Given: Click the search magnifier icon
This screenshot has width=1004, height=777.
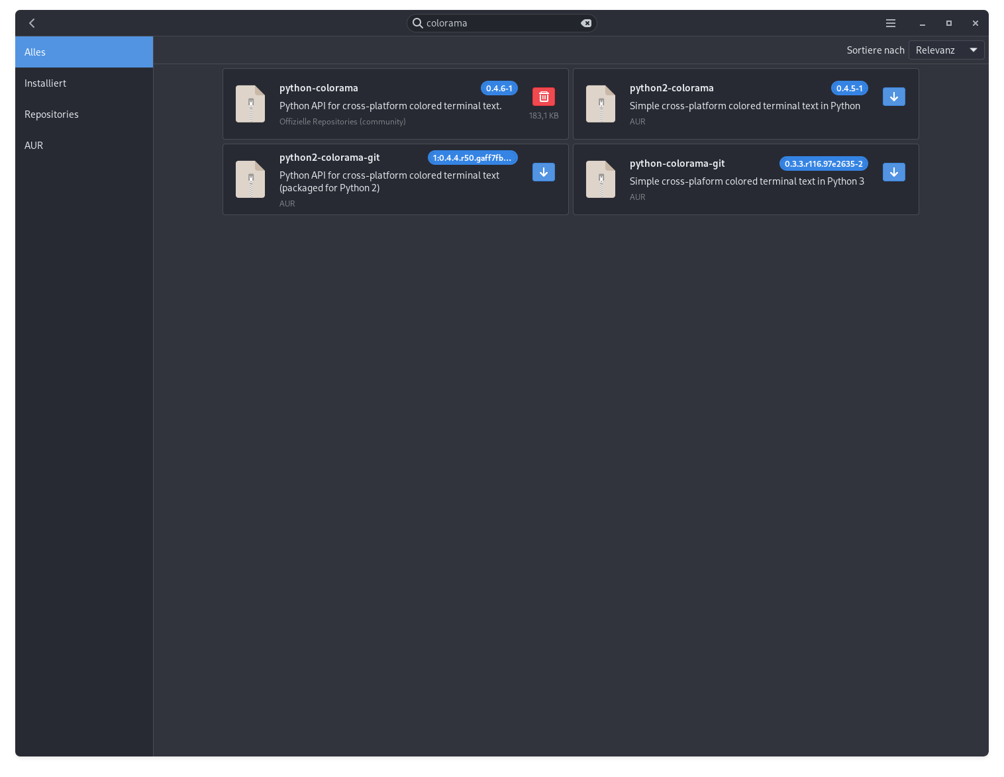Looking at the screenshot, I should tap(418, 23).
